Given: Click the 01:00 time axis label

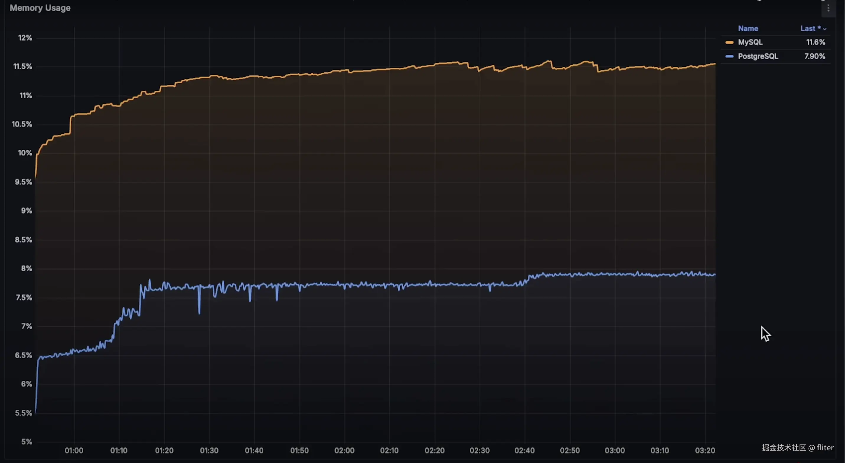Looking at the screenshot, I should click(x=74, y=451).
